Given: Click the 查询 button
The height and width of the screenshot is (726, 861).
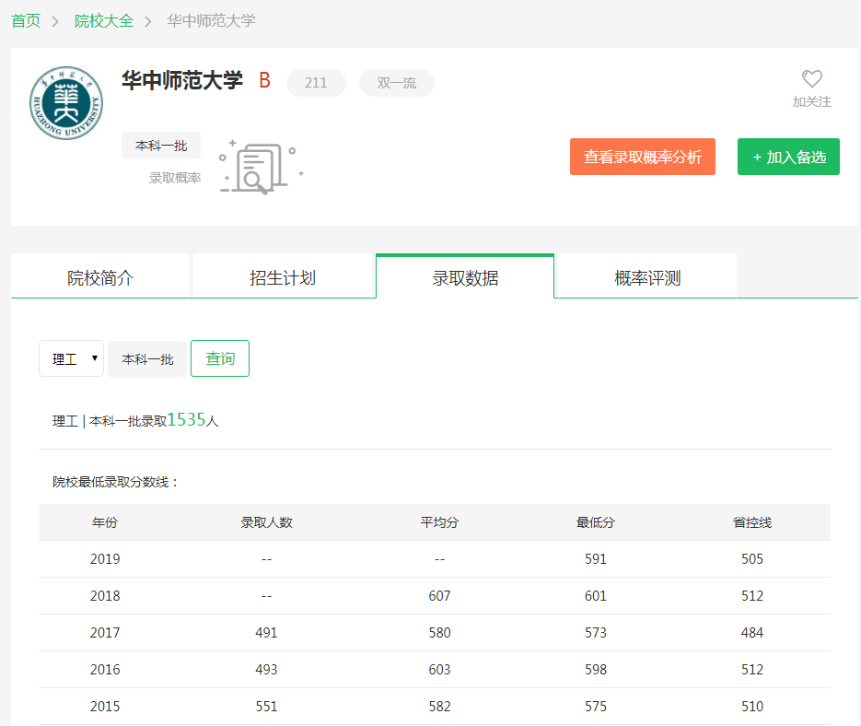Looking at the screenshot, I should 220,358.
